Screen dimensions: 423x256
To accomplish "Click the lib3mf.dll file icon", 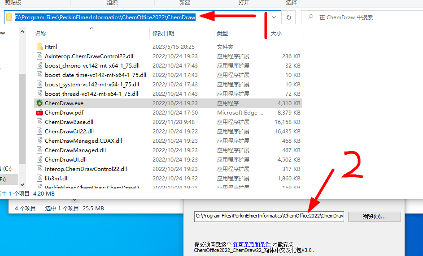I will pyautogui.click(x=39, y=178).
